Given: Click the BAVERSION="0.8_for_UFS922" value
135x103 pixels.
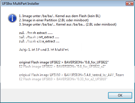Looking at the screenshot, I should (x=87, y=62).
